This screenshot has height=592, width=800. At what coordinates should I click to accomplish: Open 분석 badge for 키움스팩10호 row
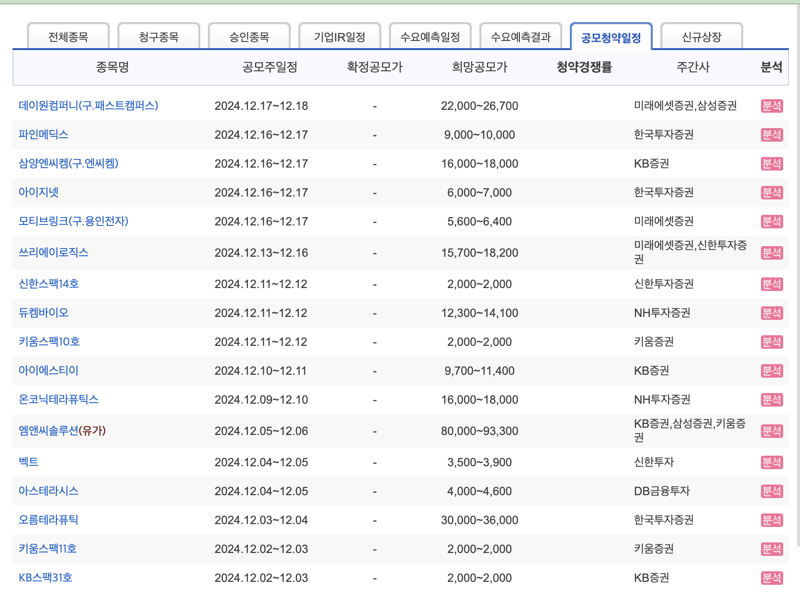click(772, 342)
